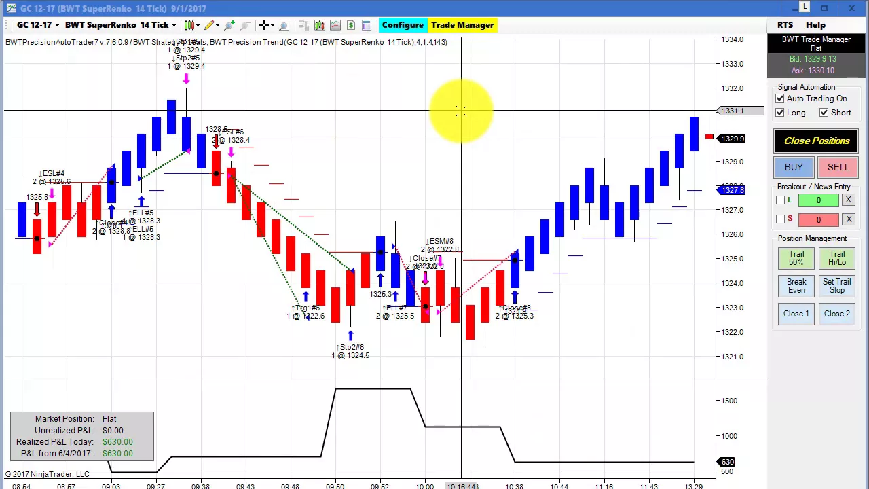
Task: Click the Trail 50% button
Action: [796, 258]
